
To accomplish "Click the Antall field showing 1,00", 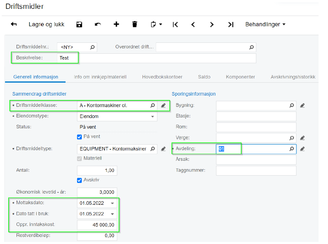I will 97,171.
